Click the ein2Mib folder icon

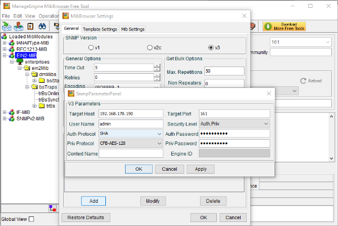(x=27, y=68)
